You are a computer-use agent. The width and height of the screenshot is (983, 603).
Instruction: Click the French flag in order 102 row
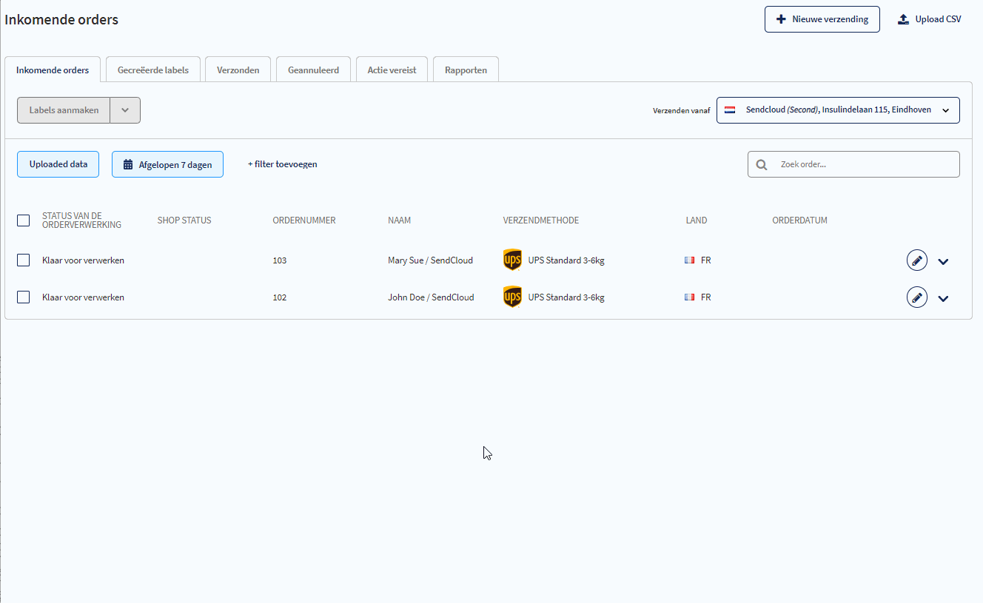click(x=690, y=297)
